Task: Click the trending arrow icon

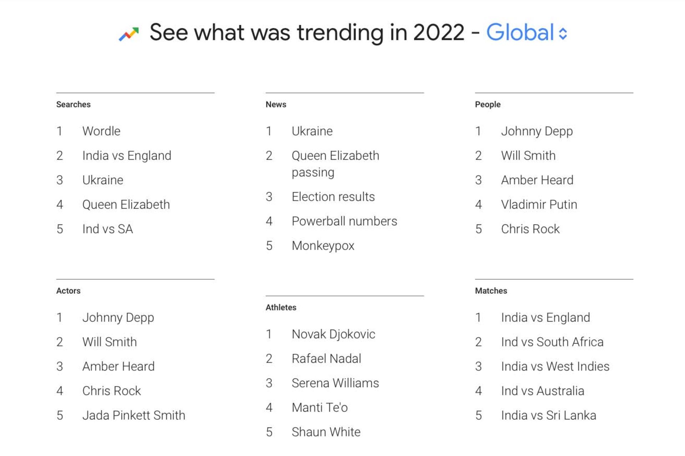Action: [x=128, y=34]
